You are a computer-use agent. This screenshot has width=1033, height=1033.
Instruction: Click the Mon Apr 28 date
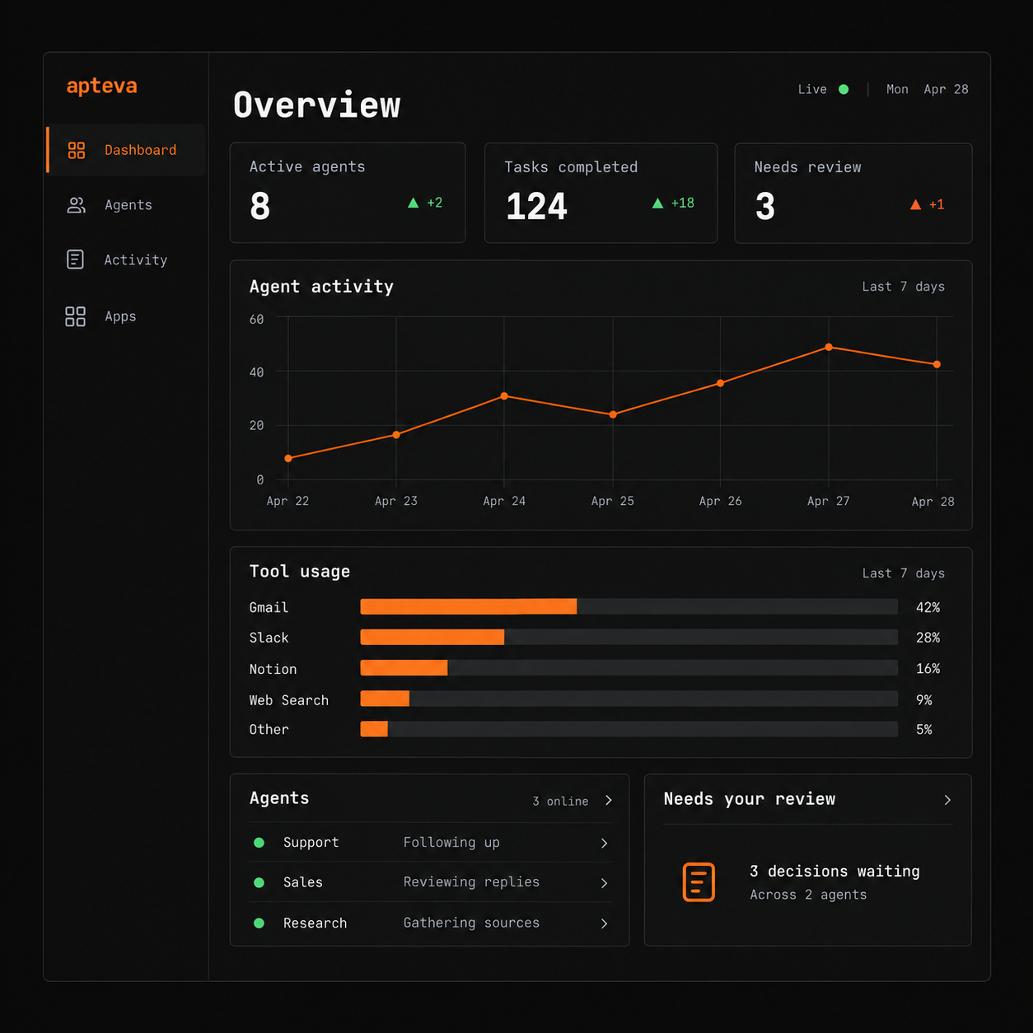pyautogui.click(x=928, y=89)
